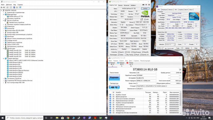Screen dimensions: 213x120
Task: Collapse the Процессоры category
Action: click(4, 48)
